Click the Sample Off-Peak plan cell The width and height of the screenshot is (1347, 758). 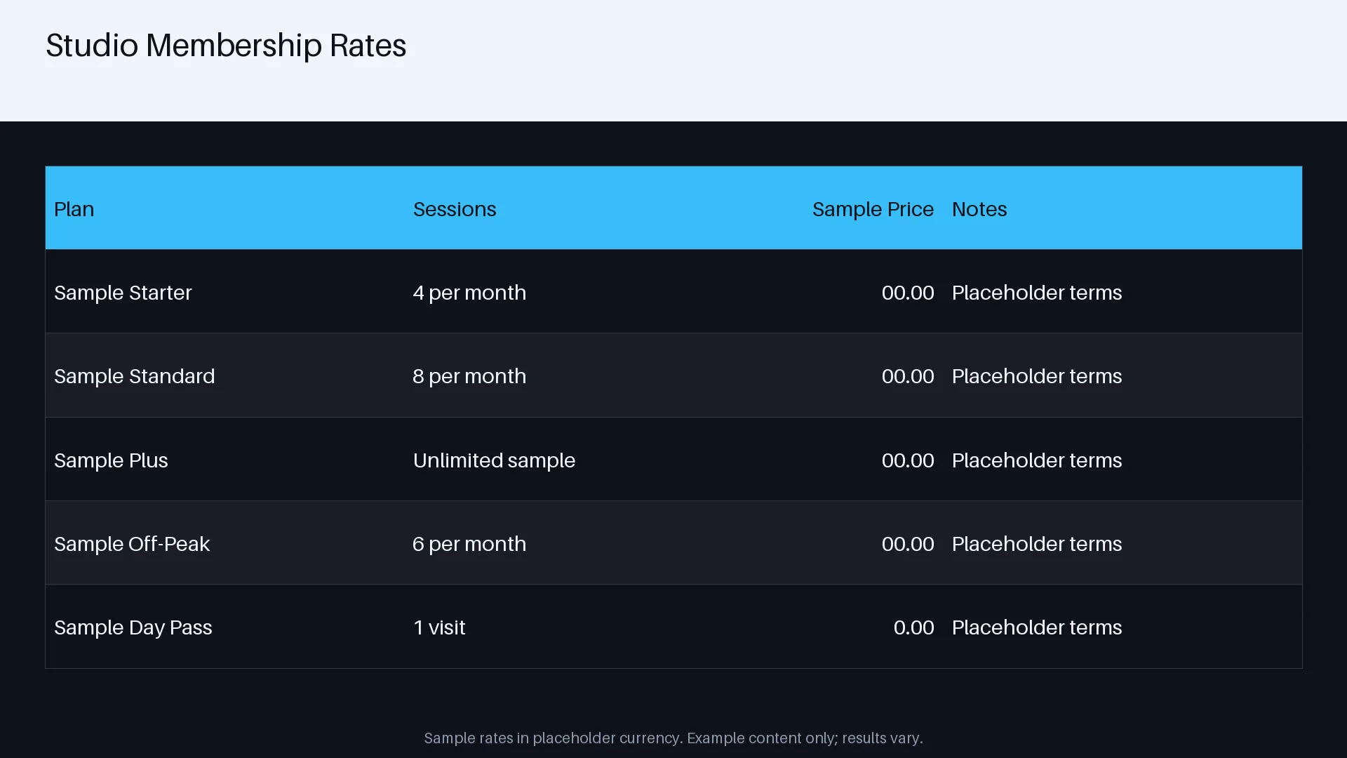[x=132, y=544]
